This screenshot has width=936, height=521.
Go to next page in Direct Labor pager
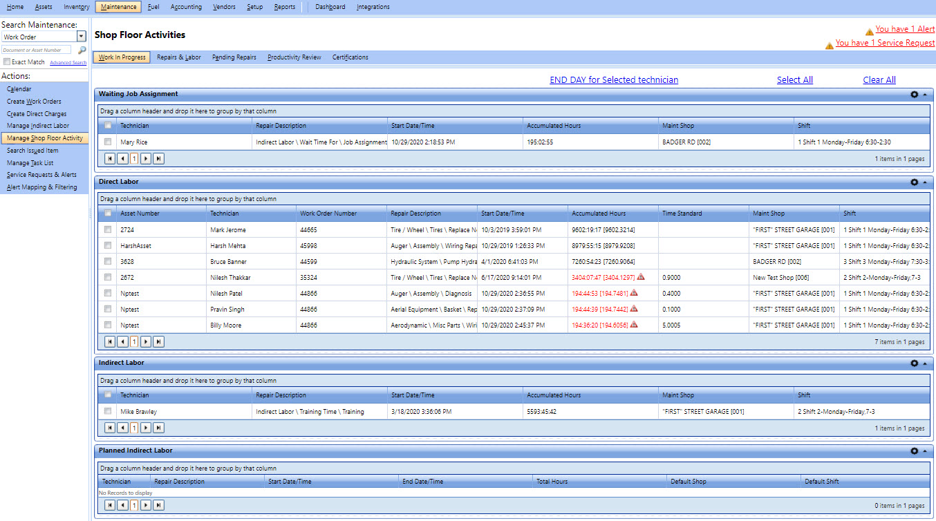146,341
